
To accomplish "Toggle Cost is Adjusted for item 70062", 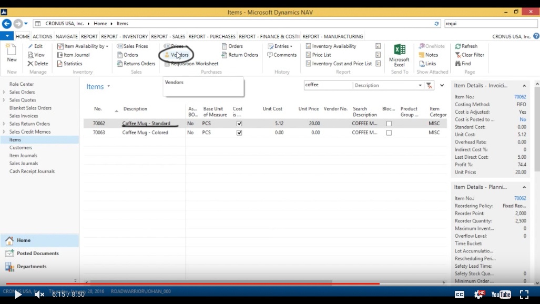I will tap(239, 124).
